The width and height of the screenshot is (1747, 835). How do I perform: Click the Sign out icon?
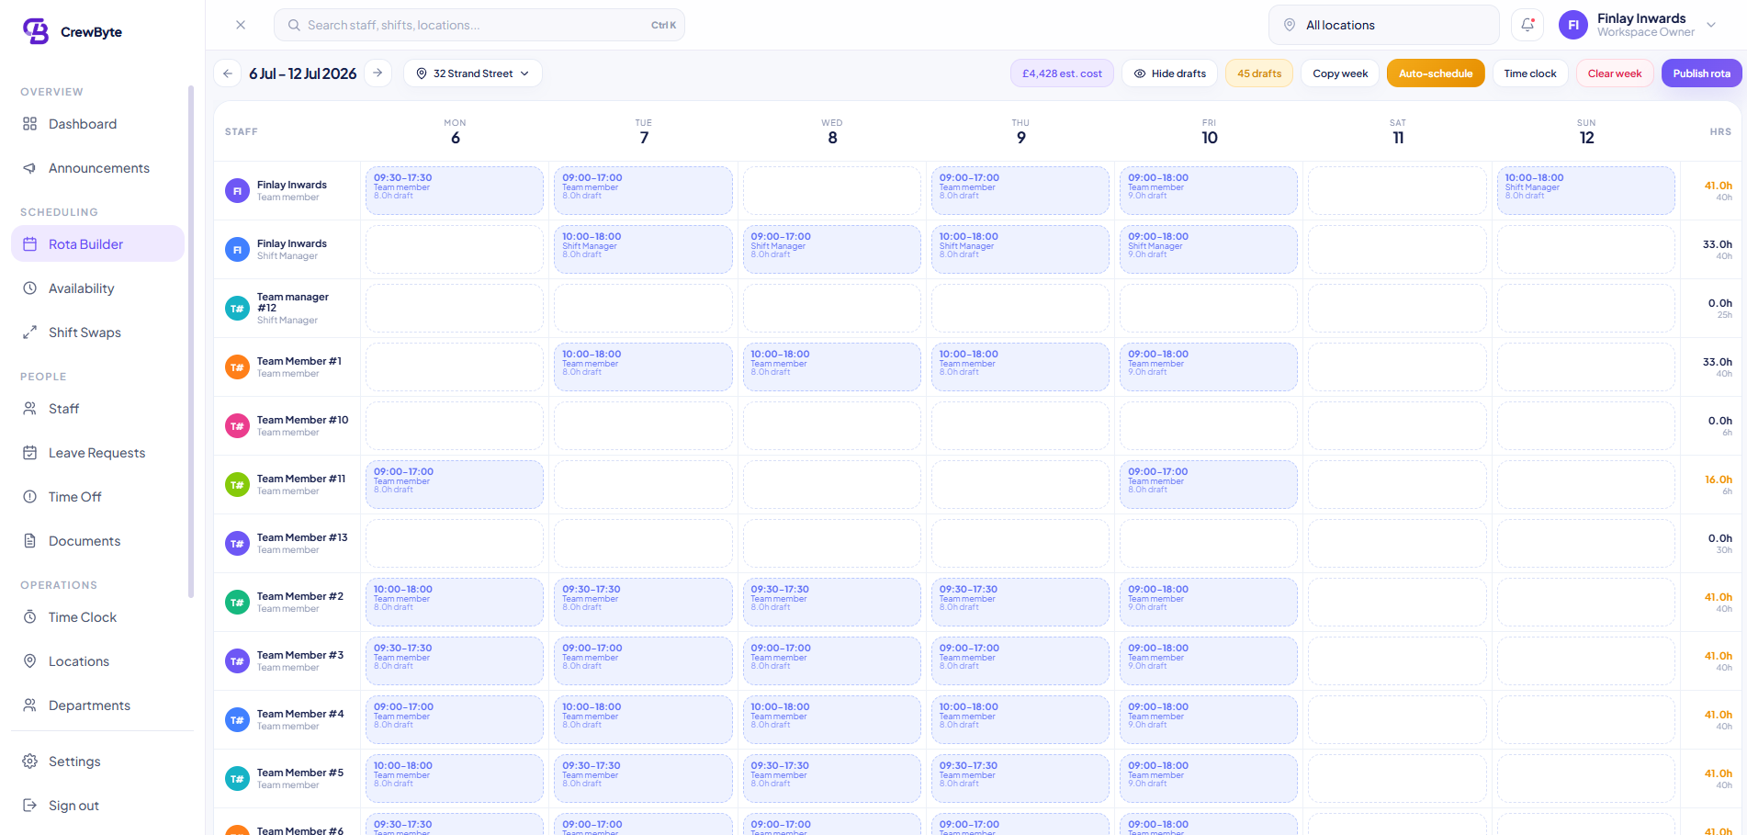[30, 806]
